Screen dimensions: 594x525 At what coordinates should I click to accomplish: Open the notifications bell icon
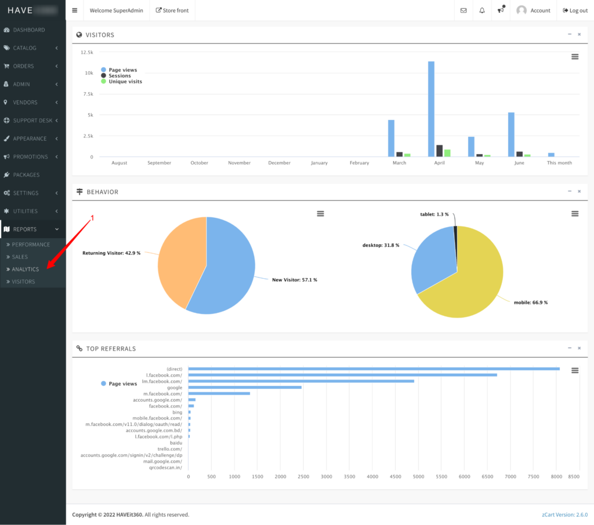point(481,10)
